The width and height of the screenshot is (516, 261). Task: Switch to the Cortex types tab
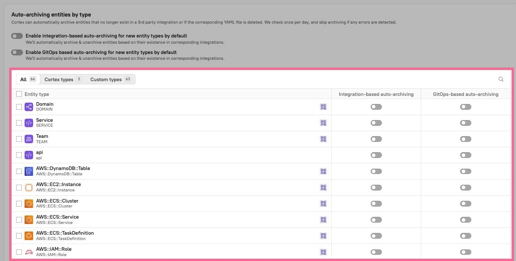click(x=63, y=79)
